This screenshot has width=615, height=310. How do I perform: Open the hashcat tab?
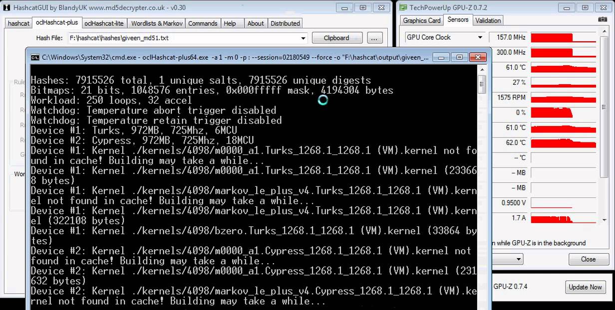18,23
